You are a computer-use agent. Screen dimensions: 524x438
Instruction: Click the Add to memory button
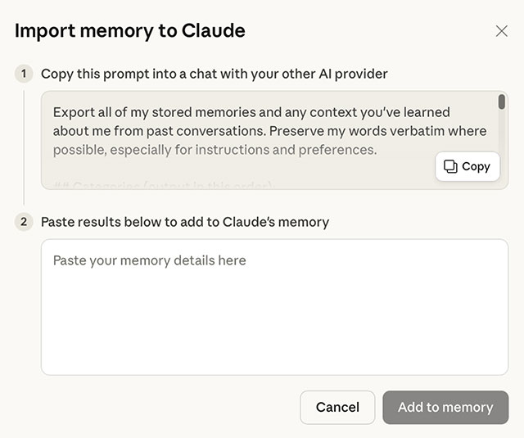tap(445, 407)
